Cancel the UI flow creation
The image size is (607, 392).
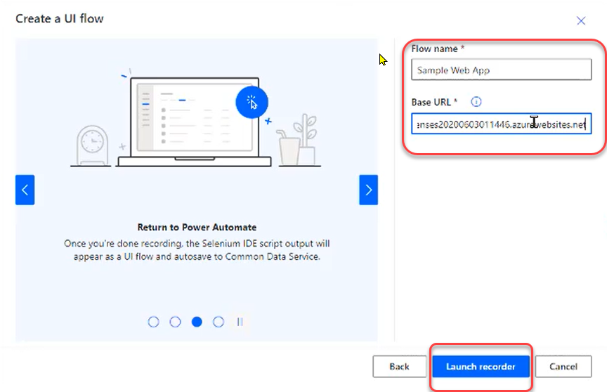tap(563, 366)
